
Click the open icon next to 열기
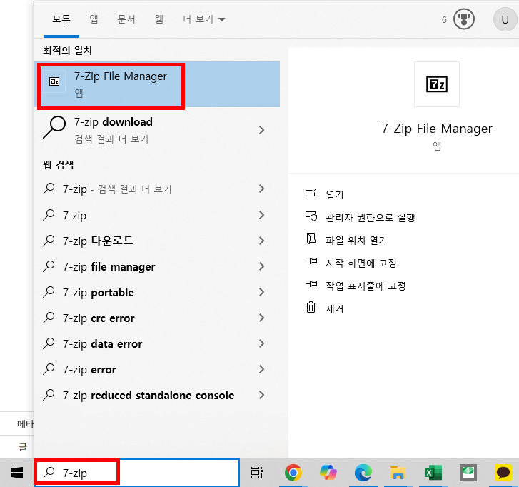click(x=311, y=193)
